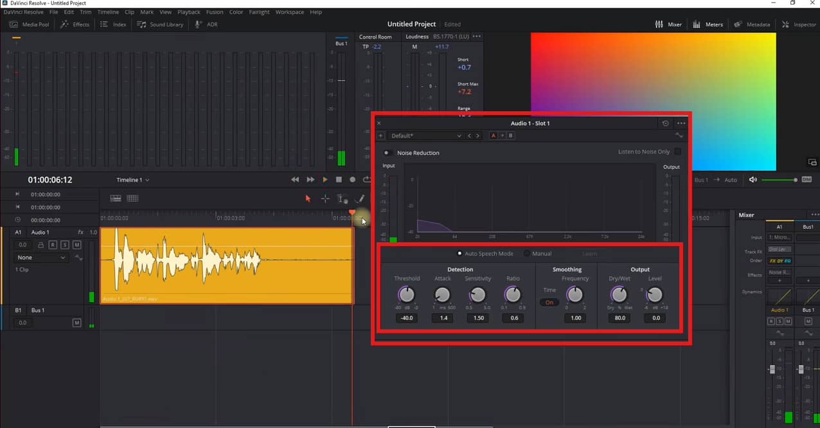Open the File menu
820x428 pixels.
(54, 12)
